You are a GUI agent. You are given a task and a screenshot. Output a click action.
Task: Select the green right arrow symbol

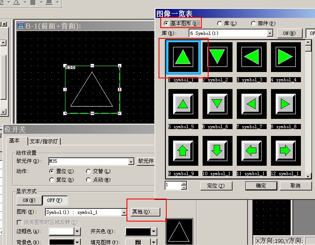pos(286,150)
